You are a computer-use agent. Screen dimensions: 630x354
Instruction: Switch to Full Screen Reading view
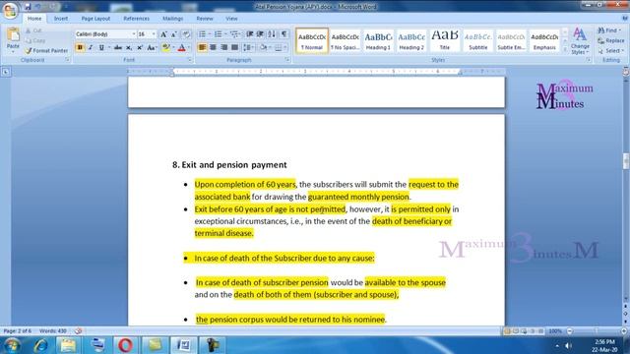[x=516, y=331]
